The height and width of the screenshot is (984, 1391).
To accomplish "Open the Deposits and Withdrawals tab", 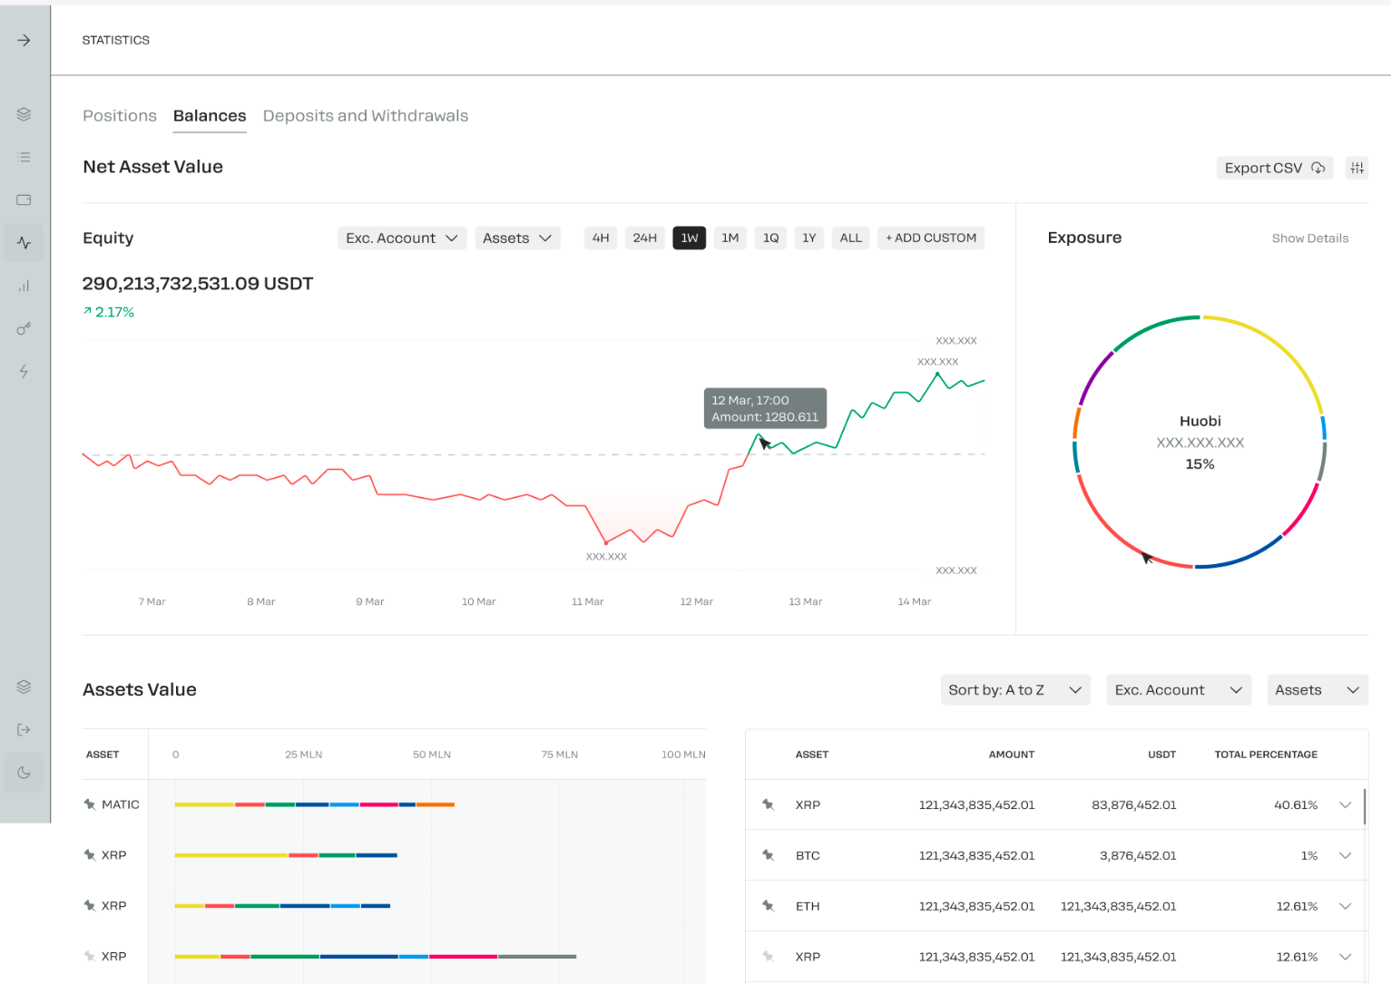I will [x=366, y=116].
